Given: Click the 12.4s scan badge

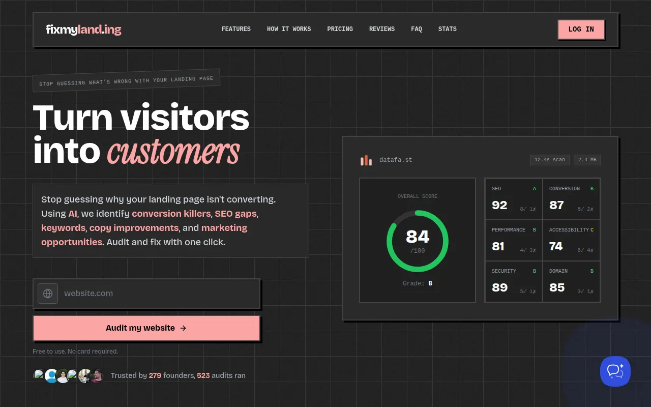Looking at the screenshot, I should tap(550, 160).
